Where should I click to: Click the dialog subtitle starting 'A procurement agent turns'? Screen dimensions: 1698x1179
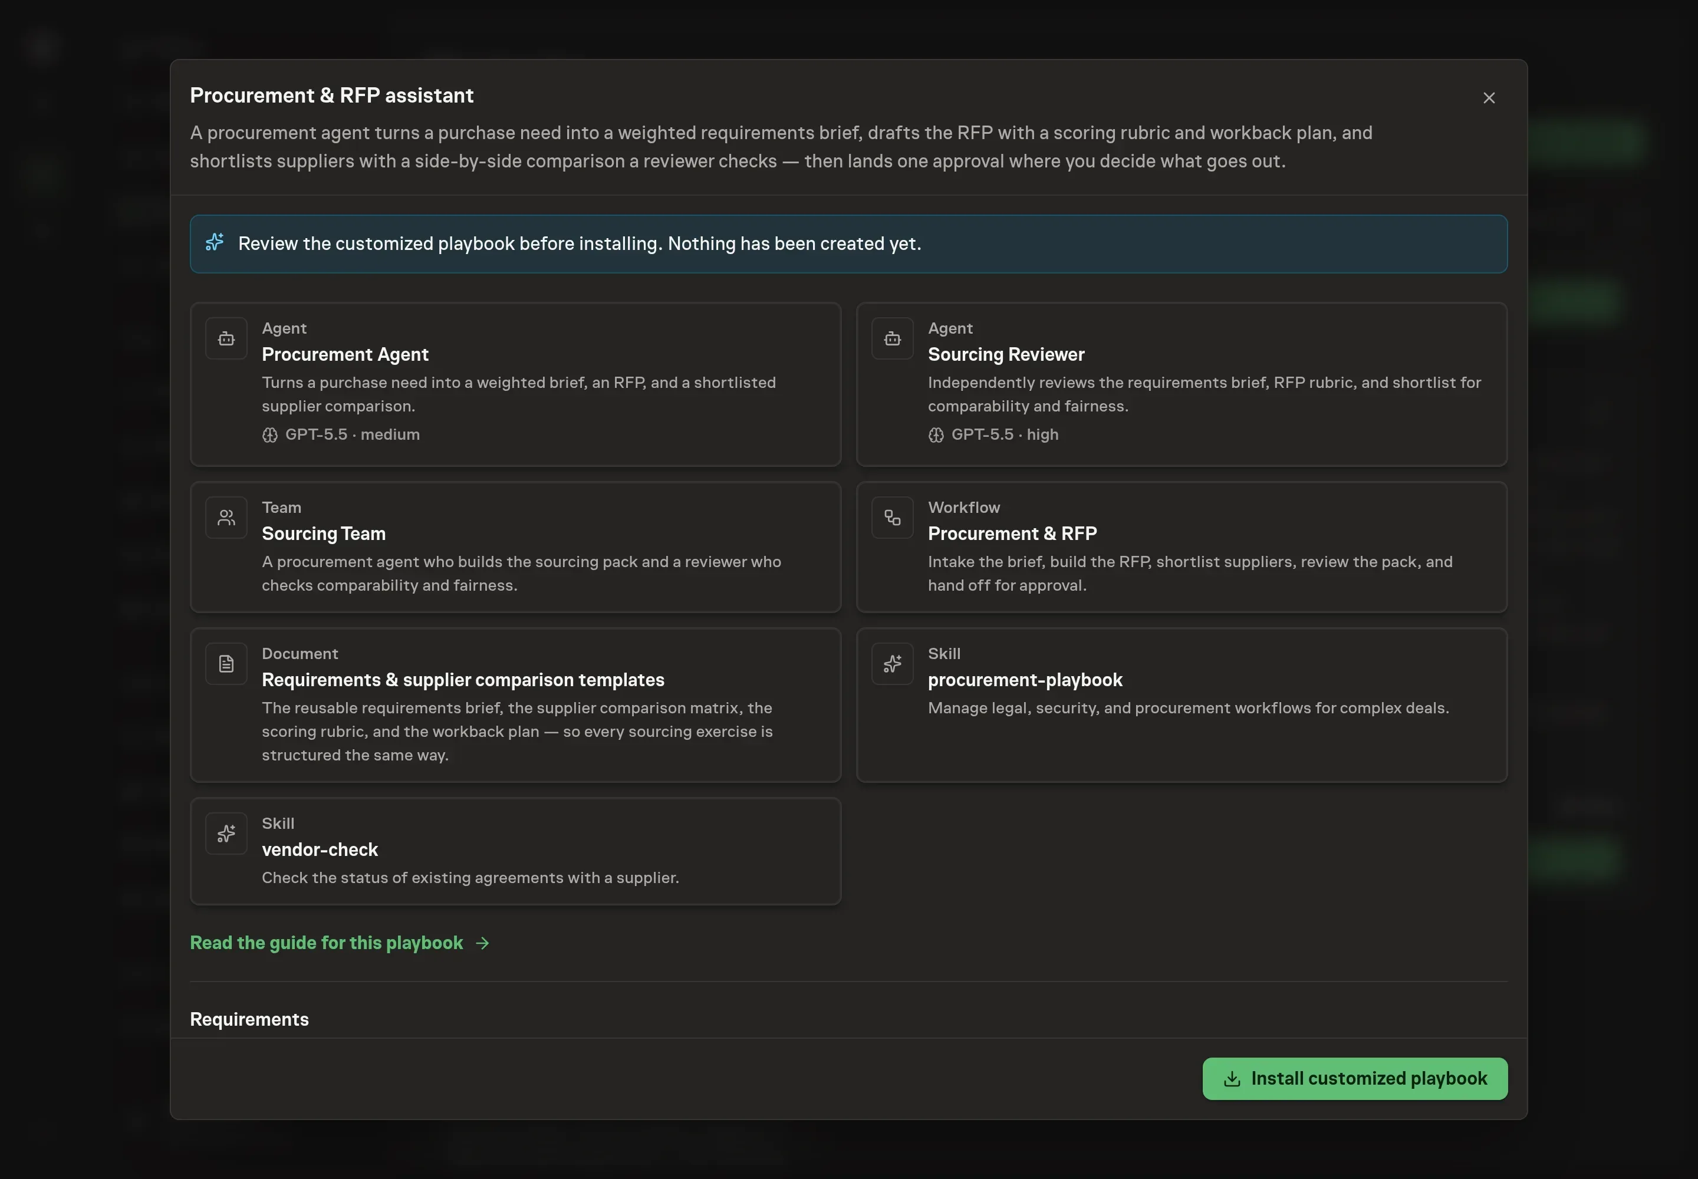click(781, 147)
